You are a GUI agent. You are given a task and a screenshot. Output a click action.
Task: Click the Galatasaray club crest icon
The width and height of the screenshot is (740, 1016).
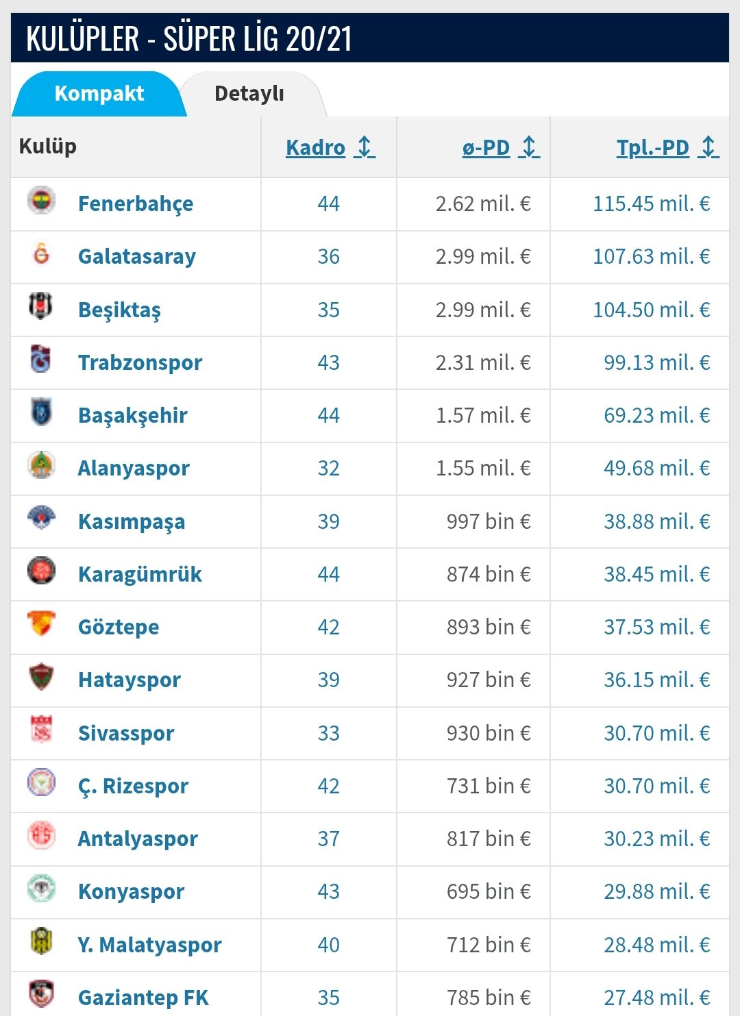tap(41, 253)
